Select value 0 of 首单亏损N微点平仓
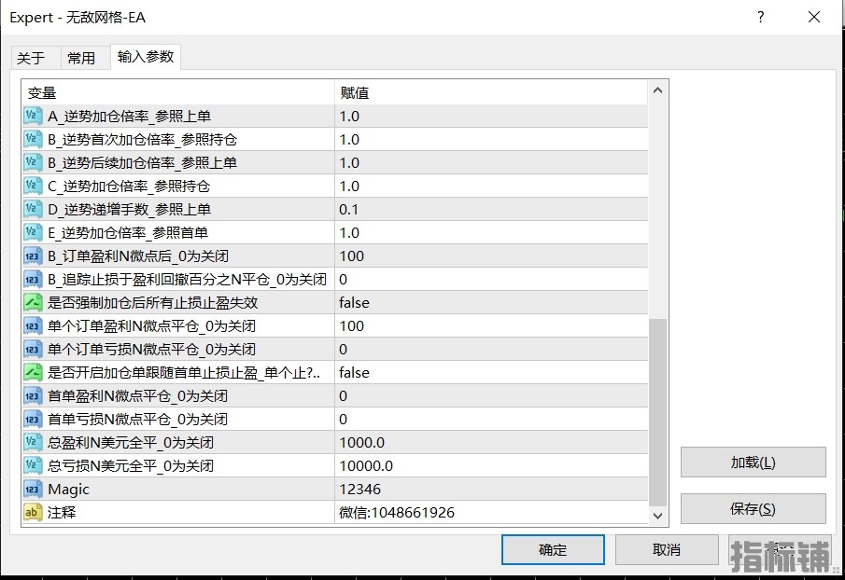The height and width of the screenshot is (580, 845). tap(344, 420)
